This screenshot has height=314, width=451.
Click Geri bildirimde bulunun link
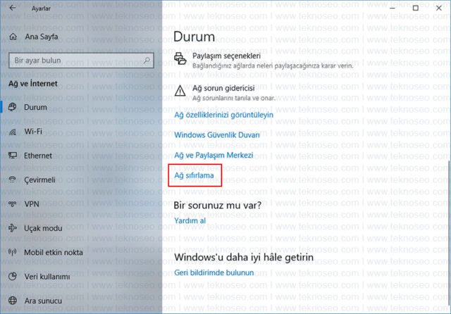(214, 272)
